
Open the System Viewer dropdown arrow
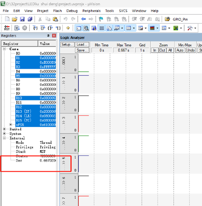(181, 28)
